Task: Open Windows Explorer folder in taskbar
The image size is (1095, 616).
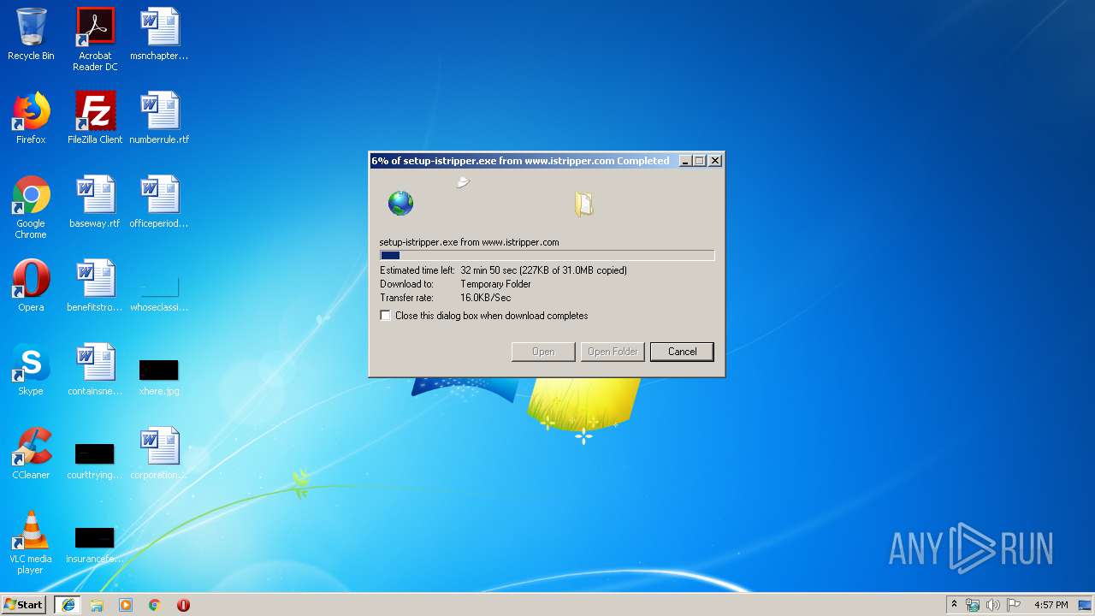Action: click(x=97, y=605)
